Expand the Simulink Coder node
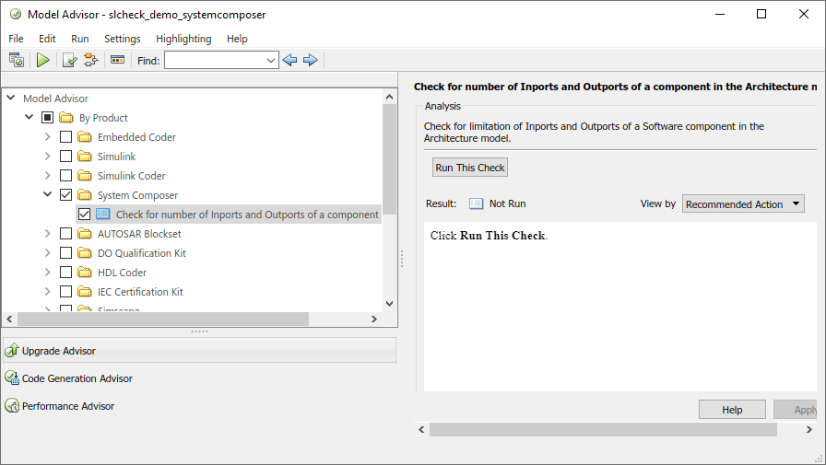The height and width of the screenshot is (465, 826). point(47,176)
